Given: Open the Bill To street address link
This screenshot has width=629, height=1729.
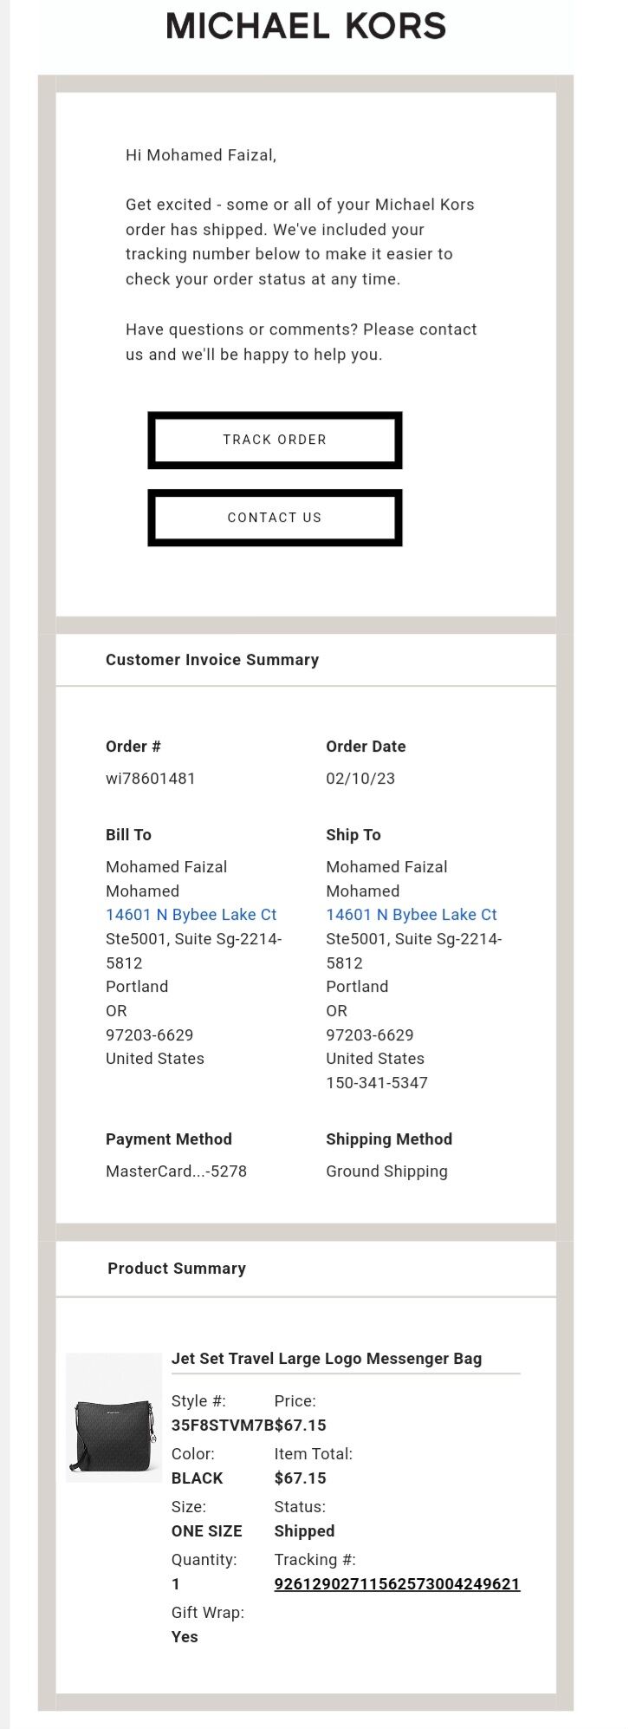Looking at the screenshot, I should coord(191,915).
